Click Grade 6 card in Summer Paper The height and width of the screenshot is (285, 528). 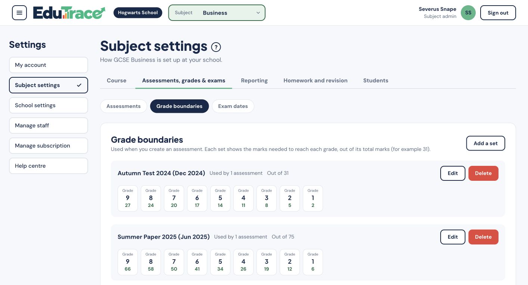(197, 262)
